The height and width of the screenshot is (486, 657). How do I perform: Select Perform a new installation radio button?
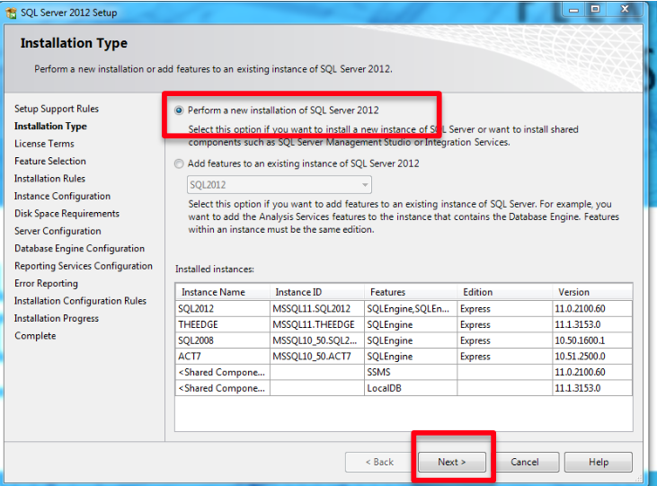click(x=180, y=110)
